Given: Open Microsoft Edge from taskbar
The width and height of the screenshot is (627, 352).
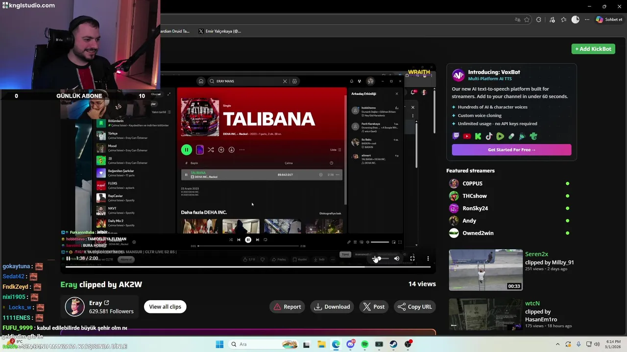Looking at the screenshot, I should 336,344.
